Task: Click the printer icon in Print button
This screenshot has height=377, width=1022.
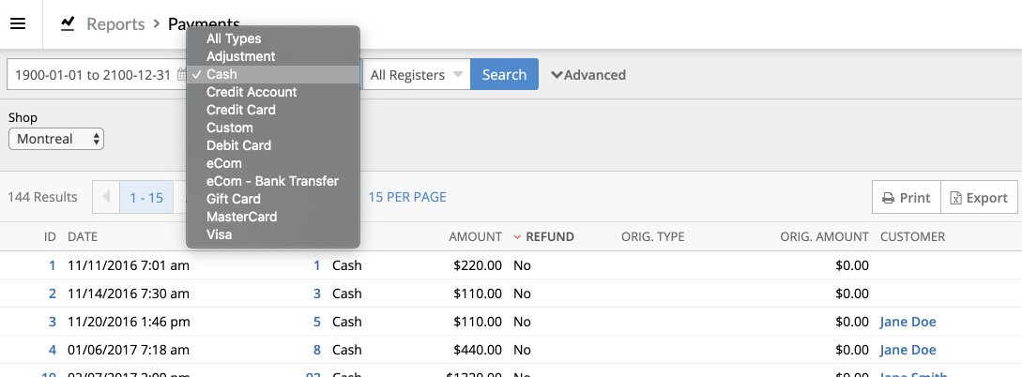Action: [888, 198]
